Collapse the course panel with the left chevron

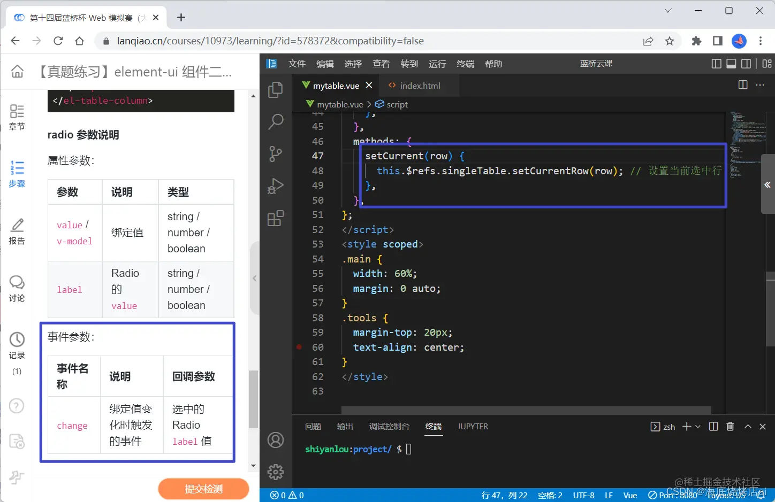tap(254, 277)
